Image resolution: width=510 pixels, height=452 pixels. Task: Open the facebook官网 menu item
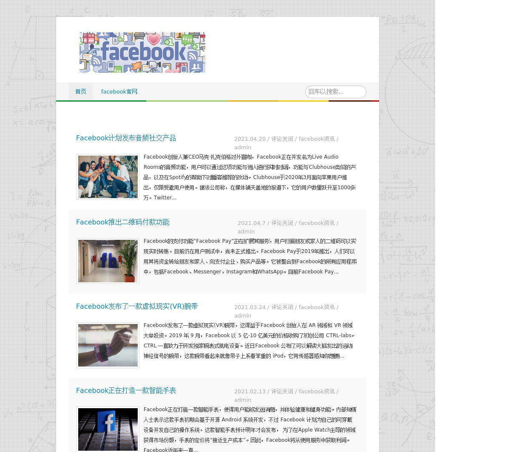click(x=119, y=91)
